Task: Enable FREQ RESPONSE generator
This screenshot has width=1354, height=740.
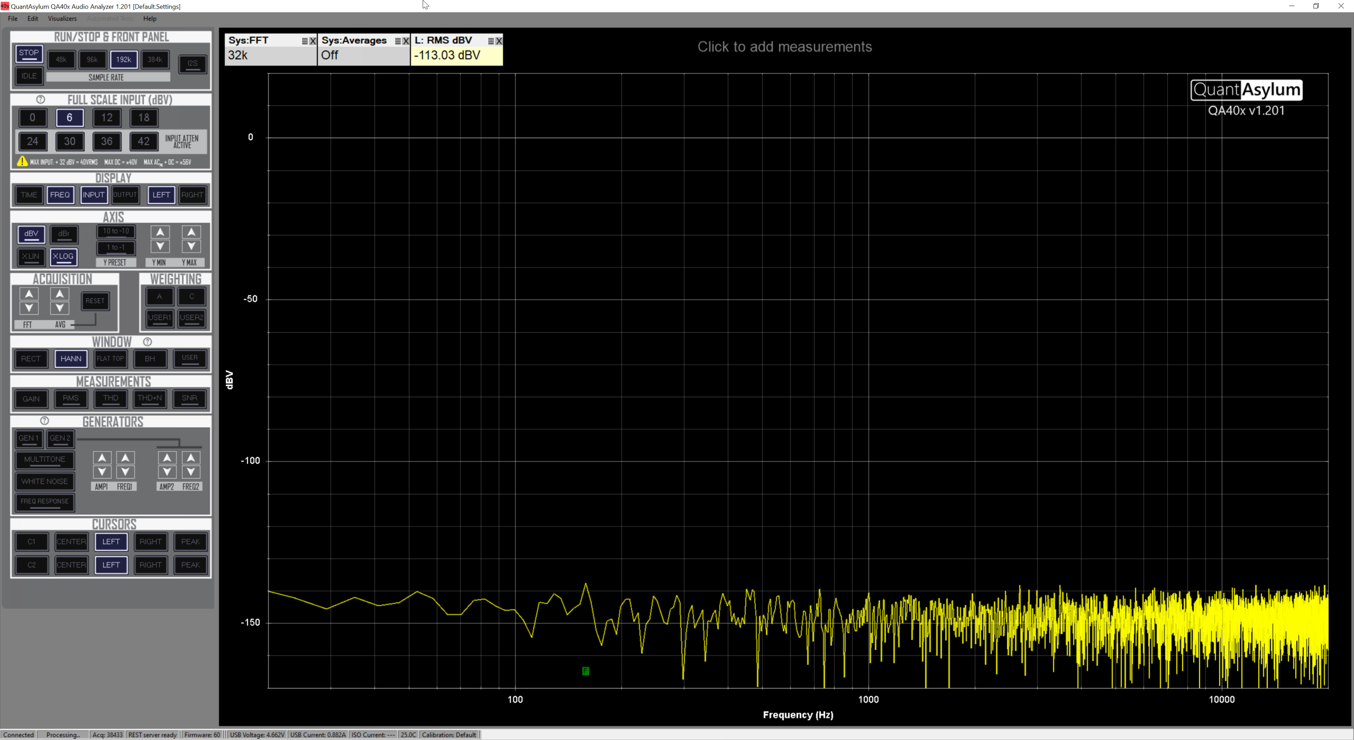Action: pyautogui.click(x=45, y=502)
